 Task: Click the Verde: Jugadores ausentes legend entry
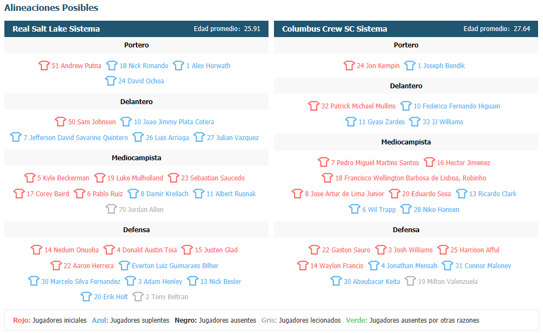413,320
